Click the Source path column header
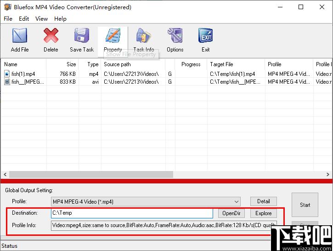Image resolution: width=333 pixels, height=251 pixels. click(133, 64)
